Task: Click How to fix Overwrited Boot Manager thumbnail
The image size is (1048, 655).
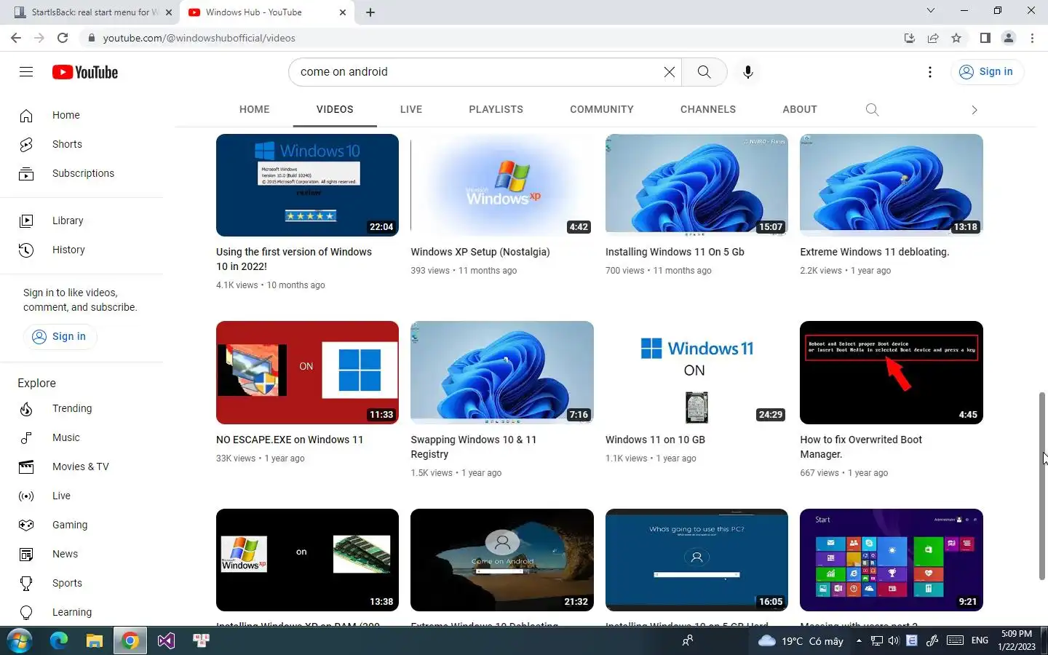Action: 891,373
